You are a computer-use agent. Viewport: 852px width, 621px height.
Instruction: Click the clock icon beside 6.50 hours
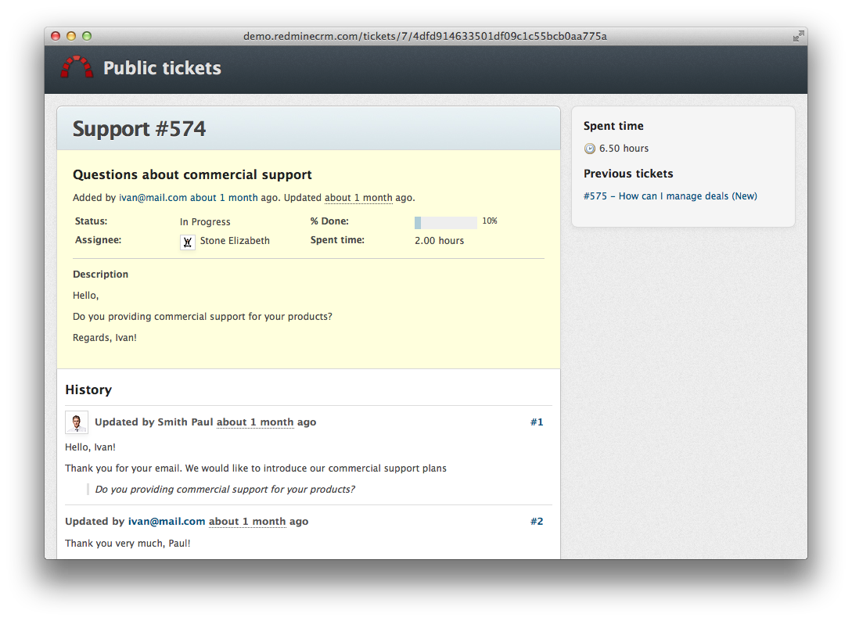pos(588,148)
